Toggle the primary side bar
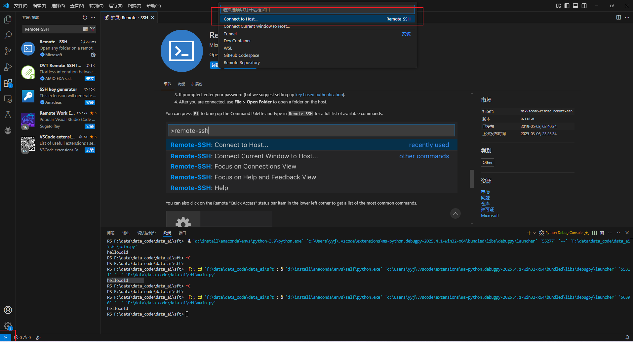Viewport: 633px width, 342px height. point(567,6)
